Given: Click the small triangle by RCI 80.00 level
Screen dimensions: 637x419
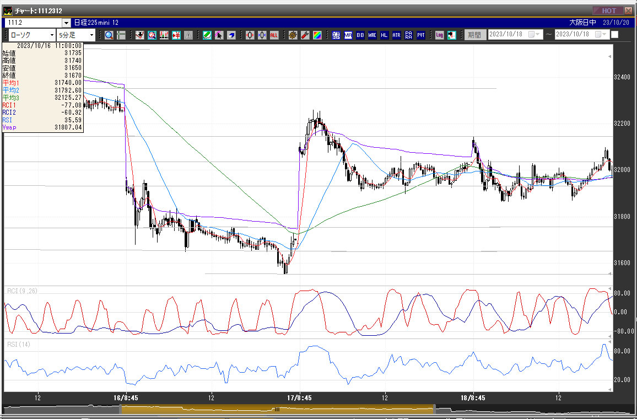Looking at the screenshot, I should tap(610, 288).
